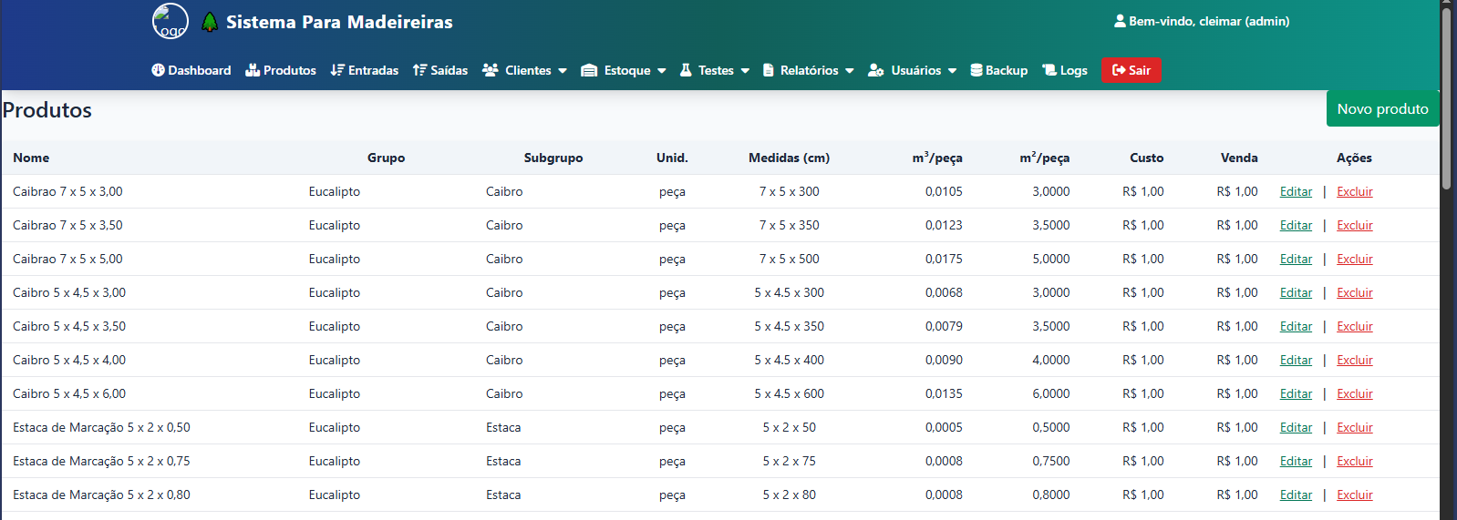Screen dimensions: 1457x520
Task: Click the user icon beside Bem-vindo
Action: pos(1120,21)
